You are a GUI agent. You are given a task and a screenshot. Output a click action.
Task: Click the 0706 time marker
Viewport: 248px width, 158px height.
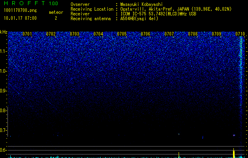tap(145, 34)
